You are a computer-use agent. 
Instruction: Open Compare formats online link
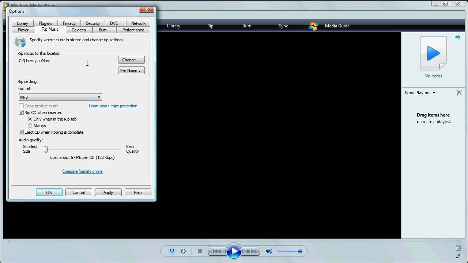point(82,171)
